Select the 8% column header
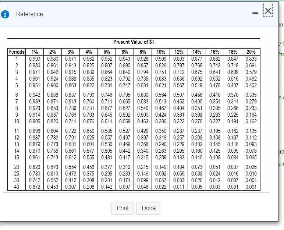284x230 pixels. (x=143, y=52)
